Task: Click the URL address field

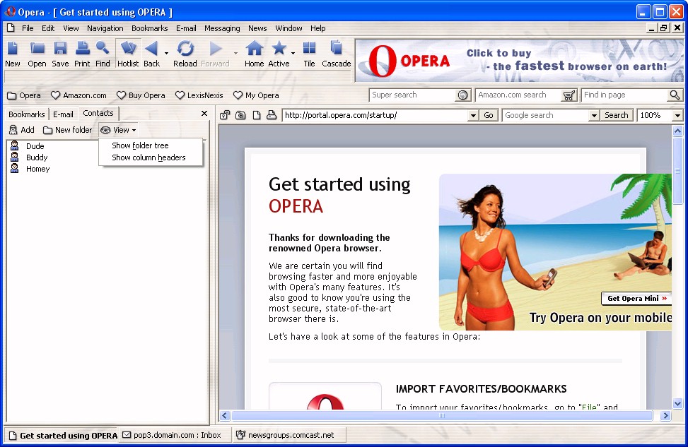Action: [x=375, y=115]
